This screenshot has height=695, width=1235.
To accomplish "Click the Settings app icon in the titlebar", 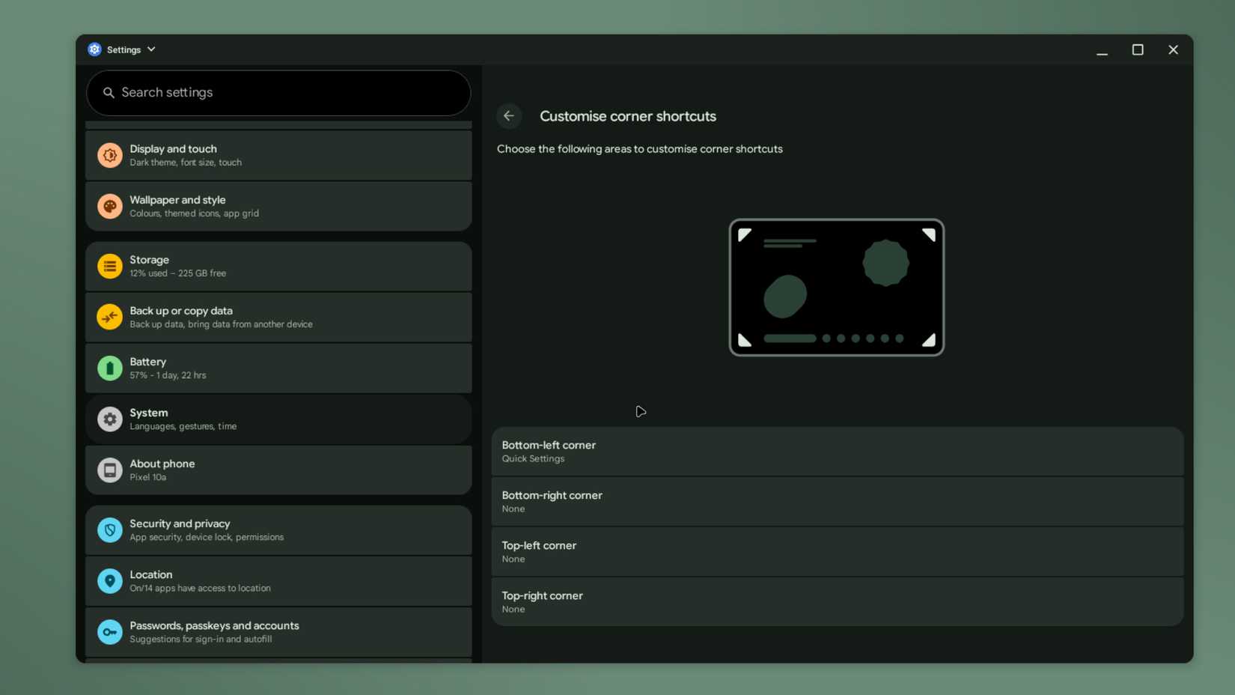I will point(94,49).
